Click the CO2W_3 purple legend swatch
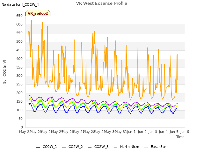The image size is (204, 153). point(90,147)
